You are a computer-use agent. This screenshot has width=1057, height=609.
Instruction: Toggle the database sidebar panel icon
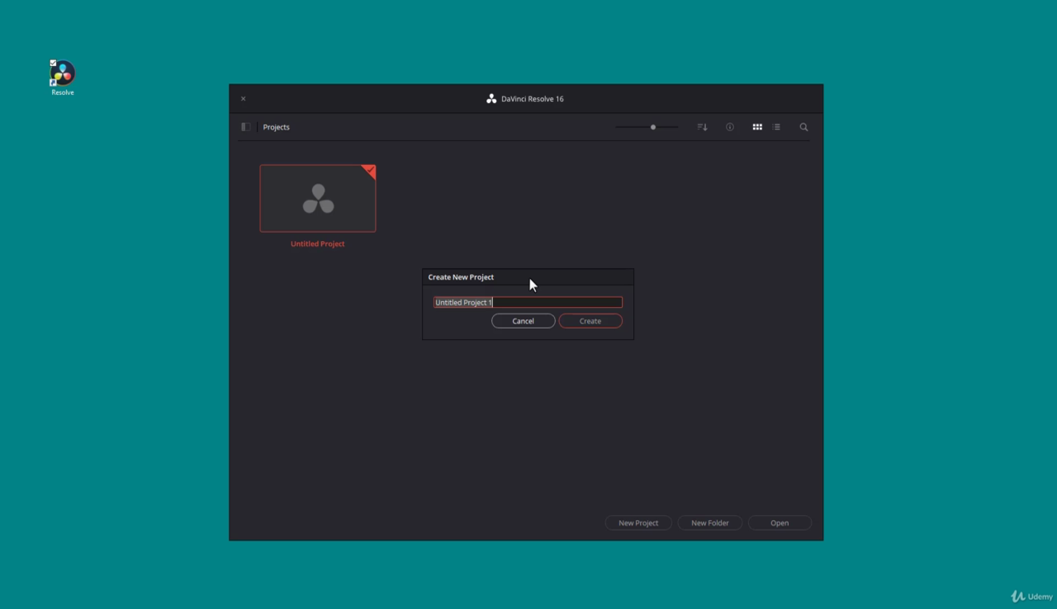click(245, 127)
